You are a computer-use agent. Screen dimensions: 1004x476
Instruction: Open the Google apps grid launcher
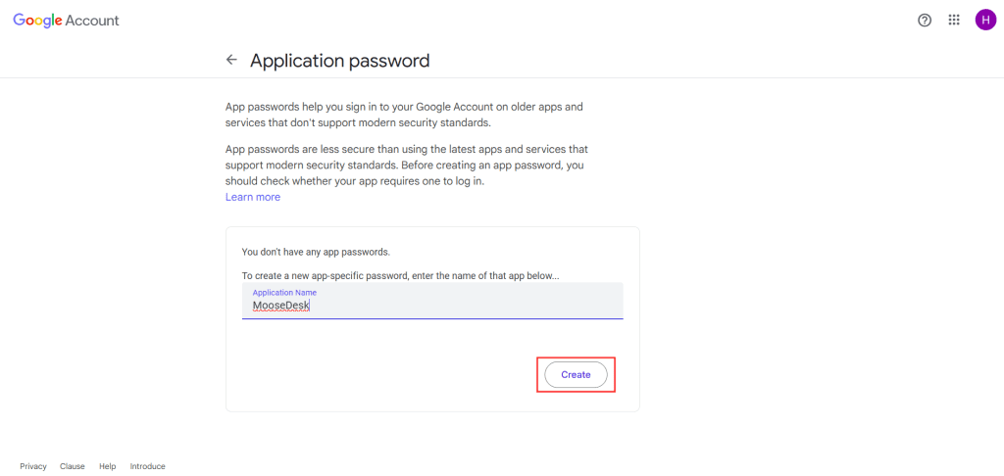(954, 21)
